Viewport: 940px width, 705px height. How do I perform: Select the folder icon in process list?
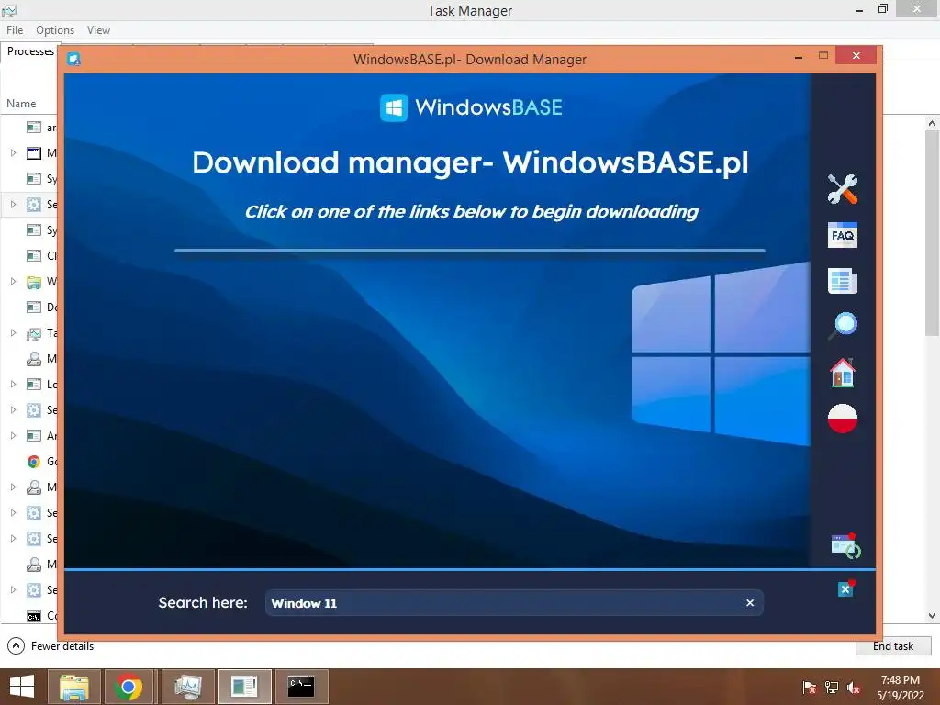coord(34,281)
